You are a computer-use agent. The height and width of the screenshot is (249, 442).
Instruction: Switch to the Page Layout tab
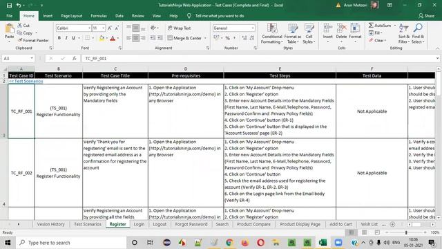72,16
